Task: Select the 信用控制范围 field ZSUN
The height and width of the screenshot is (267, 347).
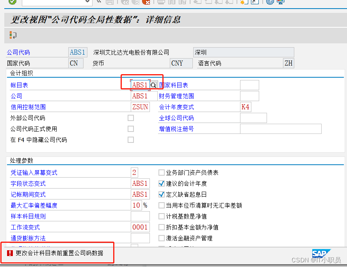Action: click(140, 107)
